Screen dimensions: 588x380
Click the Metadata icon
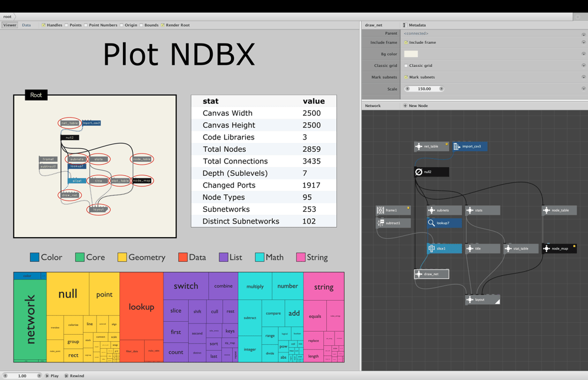point(405,25)
